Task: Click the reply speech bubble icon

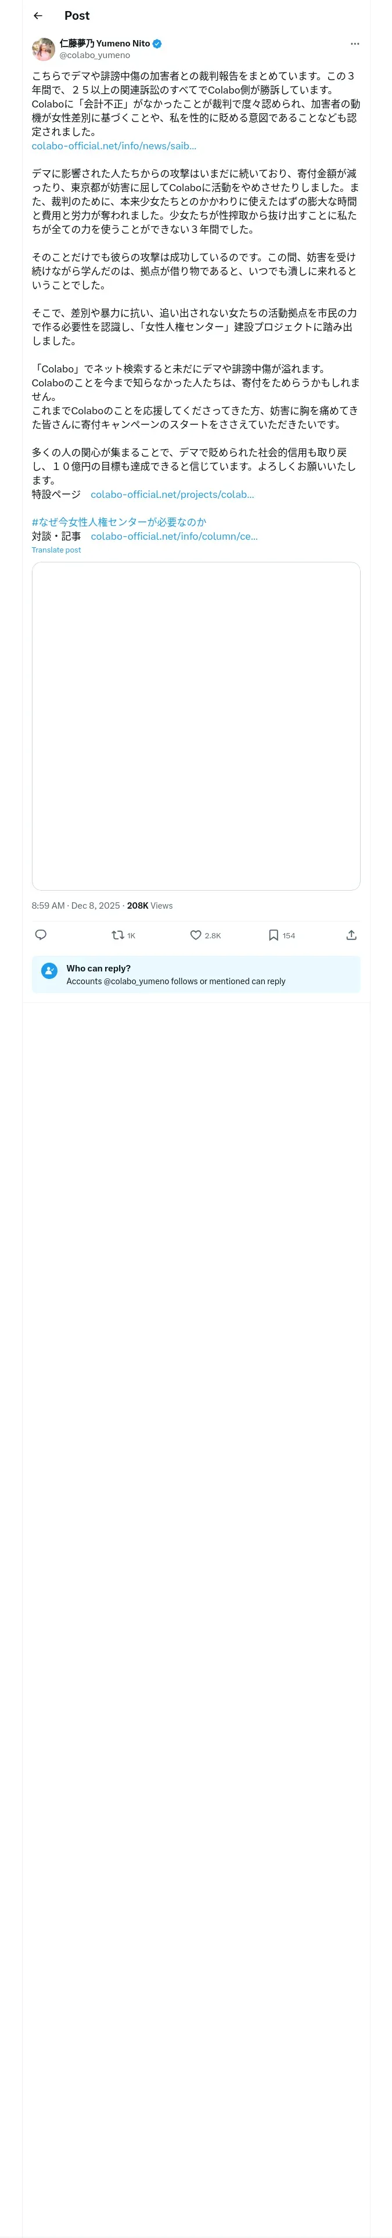Action: point(41,935)
